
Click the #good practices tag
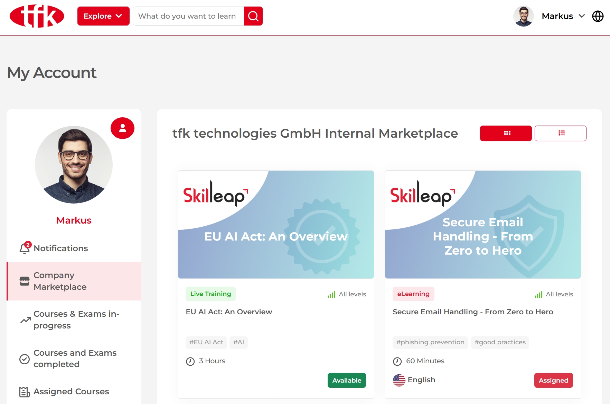500,342
